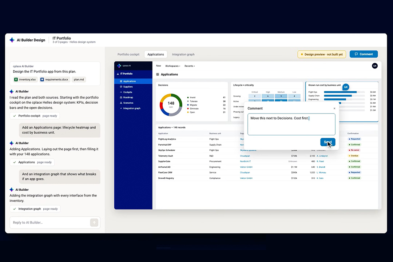
Task: Open Cloudspan link in Telemetry Vault row
Action: 245,156
